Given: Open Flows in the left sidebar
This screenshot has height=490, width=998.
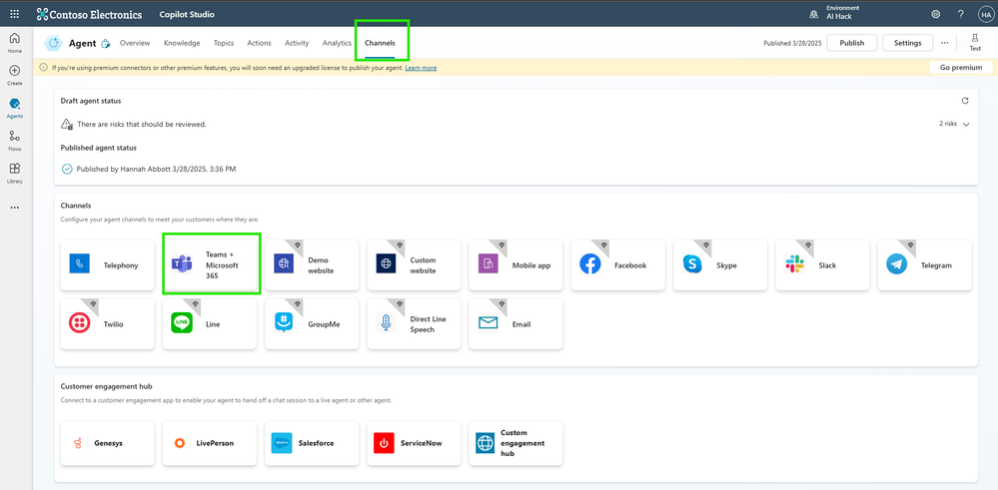Looking at the screenshot, I should click(15, 141).
